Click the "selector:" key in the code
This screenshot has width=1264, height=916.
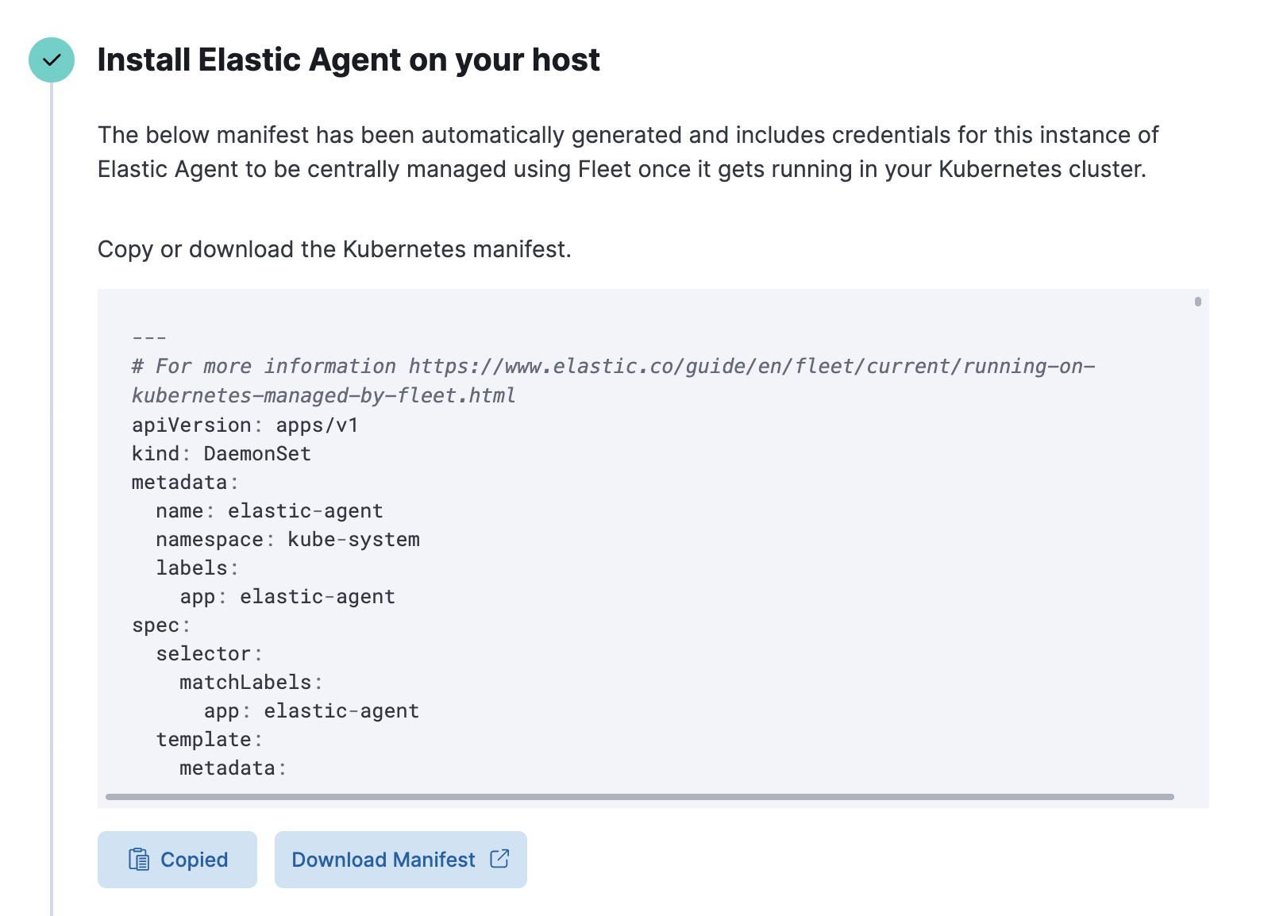point(208,654)
